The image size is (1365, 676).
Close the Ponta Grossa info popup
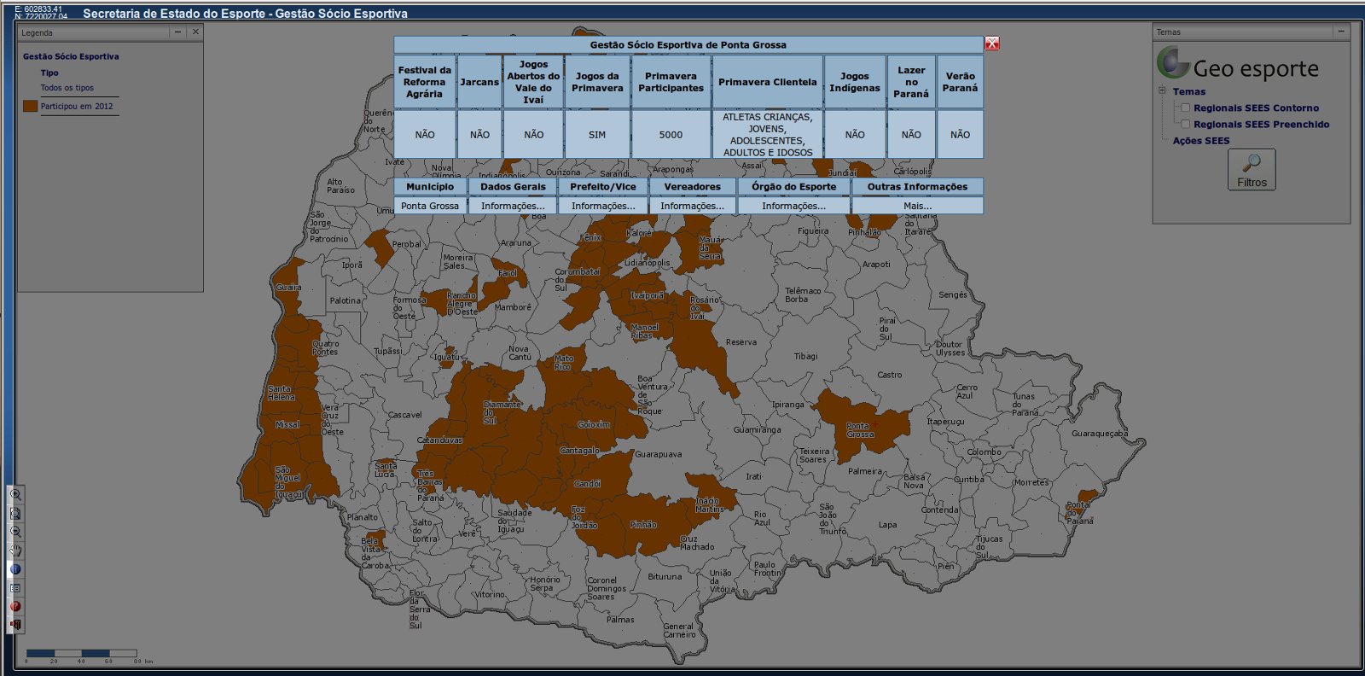tap(991, 44)
